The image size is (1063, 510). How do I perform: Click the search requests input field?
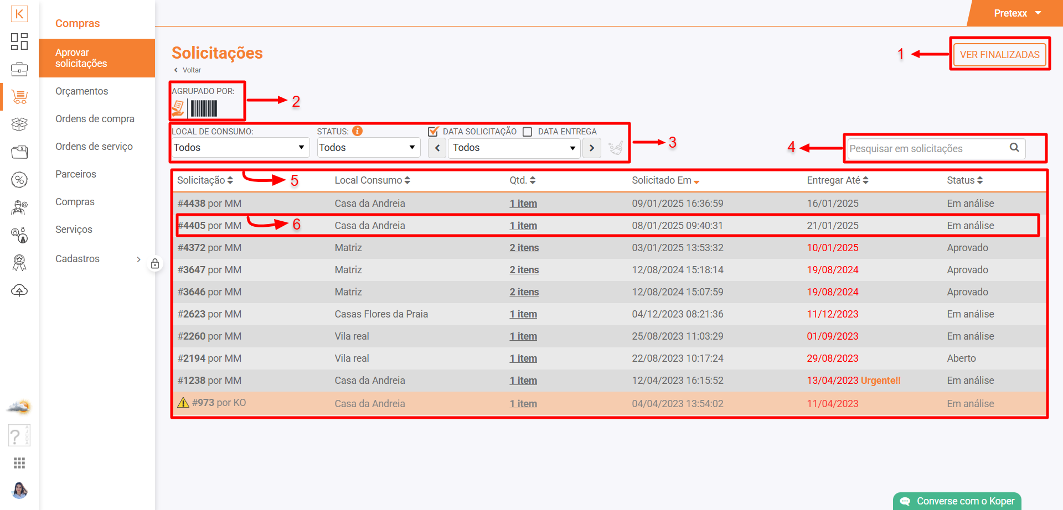927,149
